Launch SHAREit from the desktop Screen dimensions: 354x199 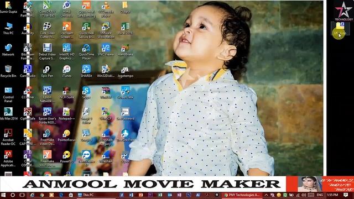(x=86, y=71)
